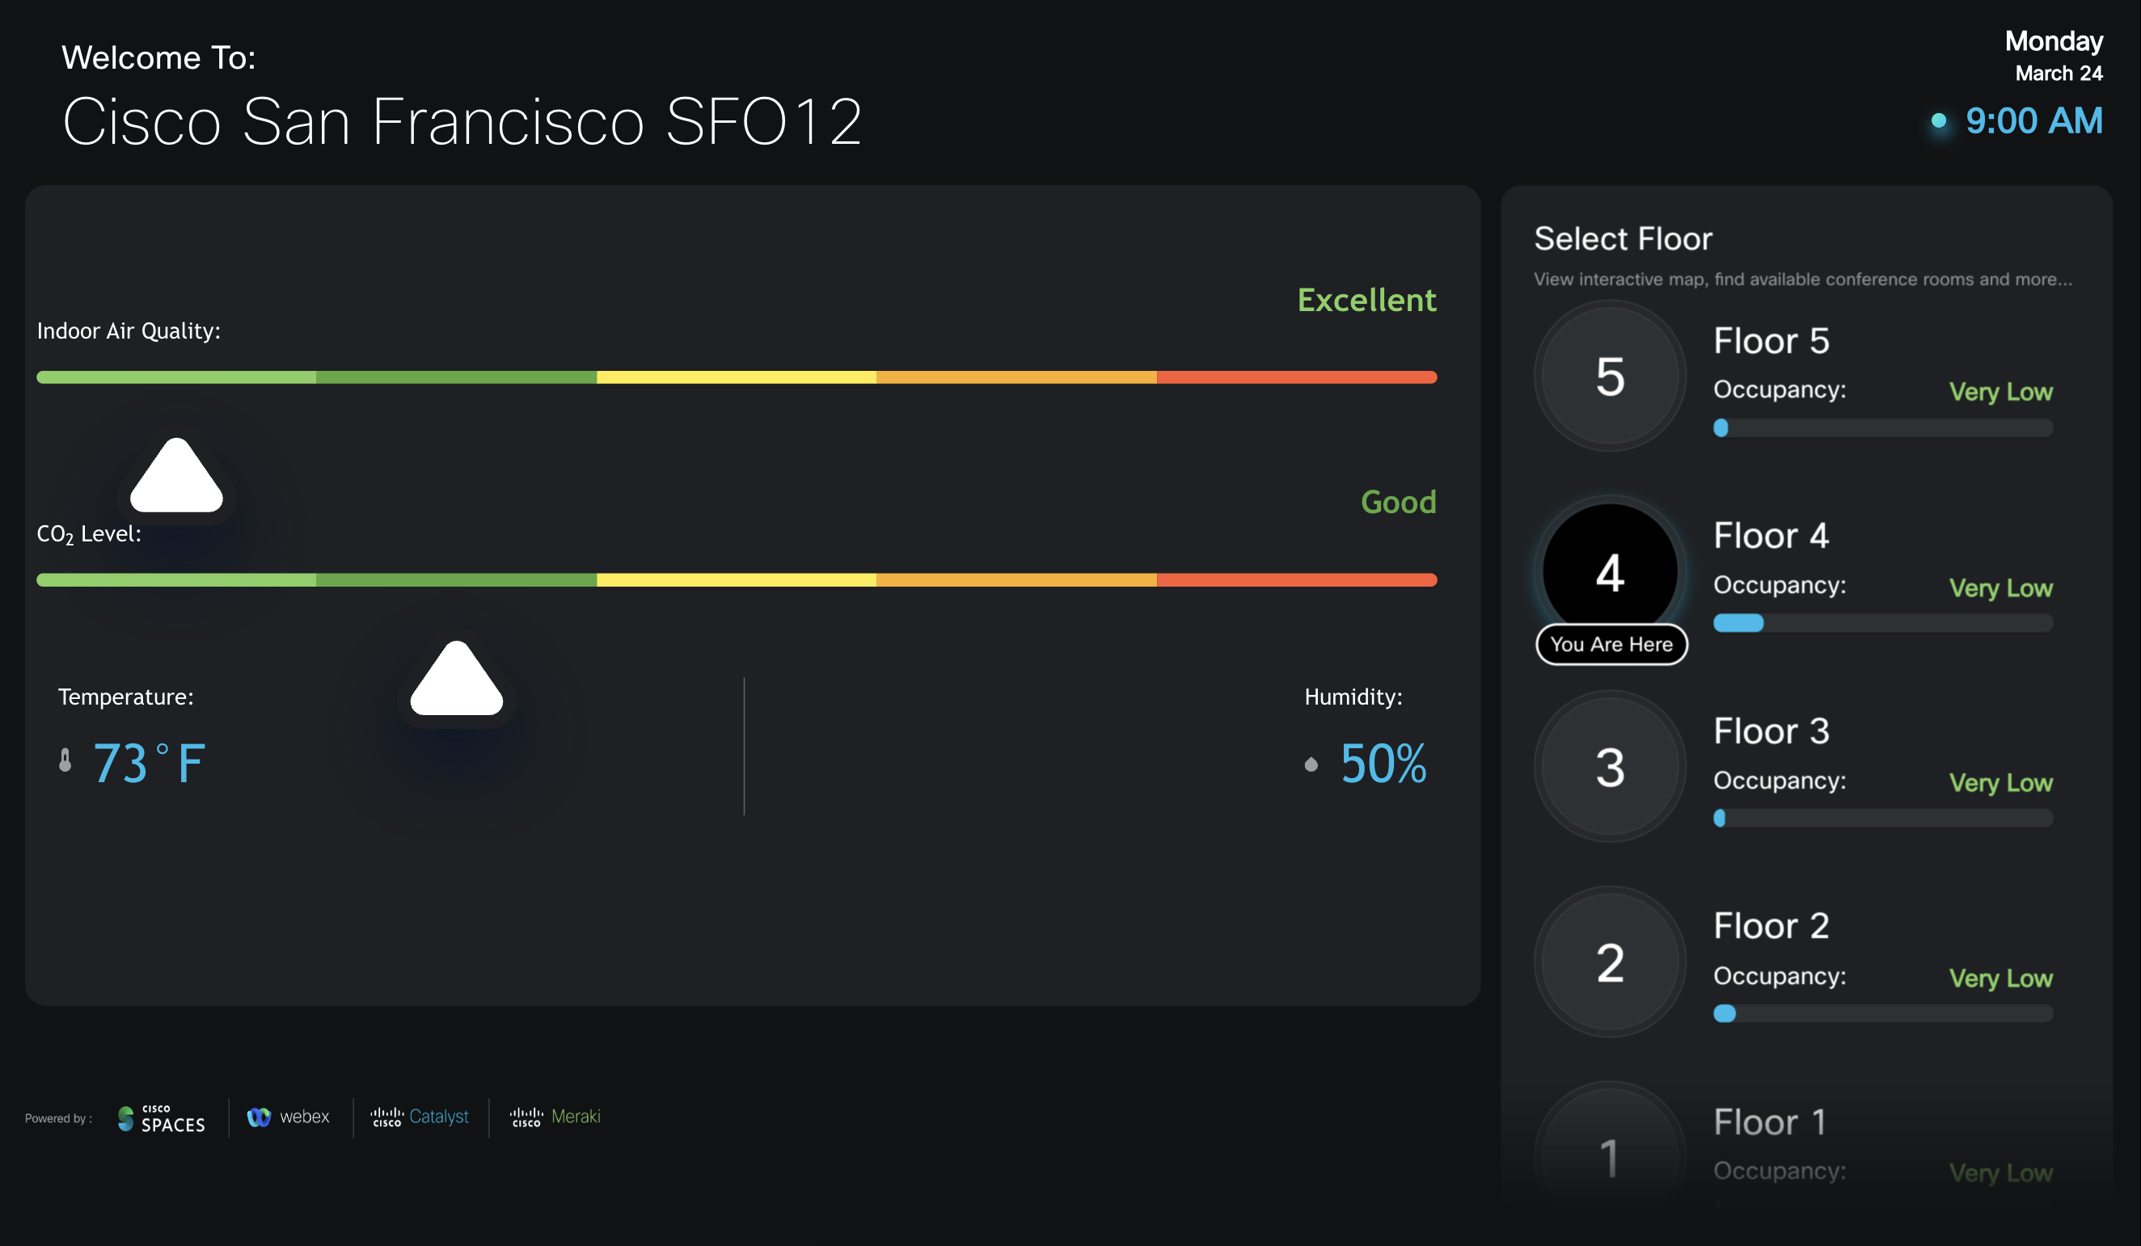Click the humidity droplet icon
Viewport: 2141px width, 1246px height.
pyautogui.click(x=1311, y=764)
